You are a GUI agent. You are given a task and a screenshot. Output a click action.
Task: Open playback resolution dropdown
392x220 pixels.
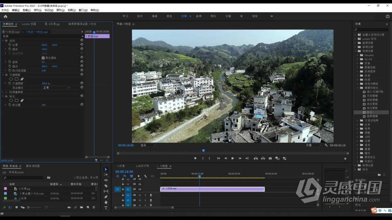click(x=314, y=145)
